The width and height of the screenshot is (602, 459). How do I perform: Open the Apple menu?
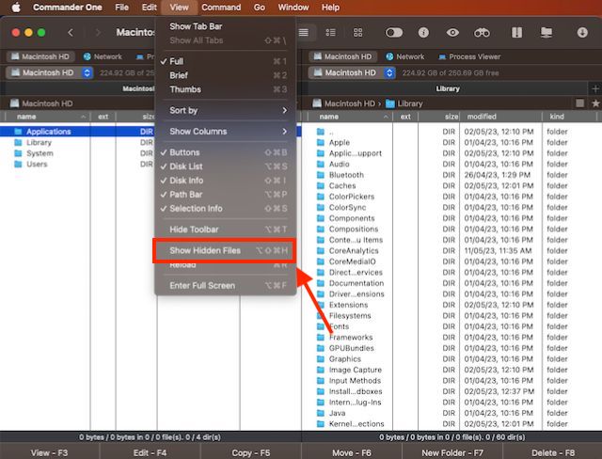[16, 8]
